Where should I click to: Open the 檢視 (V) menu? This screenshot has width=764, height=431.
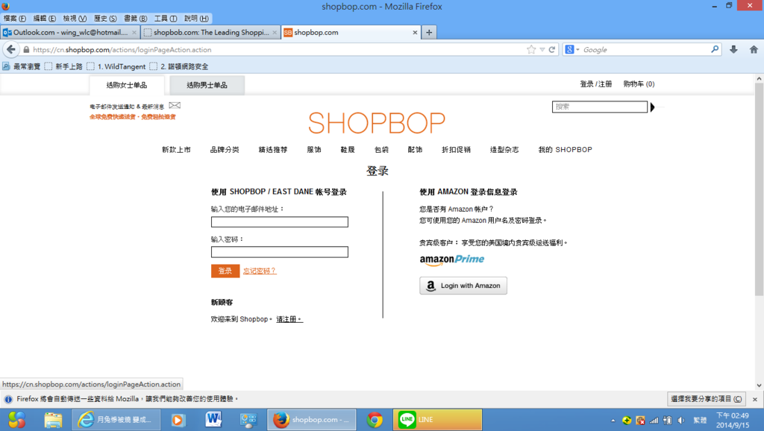(75, 19)
